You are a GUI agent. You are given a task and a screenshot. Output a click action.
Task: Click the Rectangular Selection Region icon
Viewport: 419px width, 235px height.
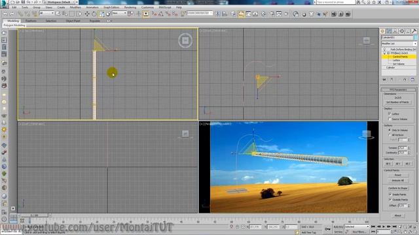pyautogui.click(x=72, y=14)
